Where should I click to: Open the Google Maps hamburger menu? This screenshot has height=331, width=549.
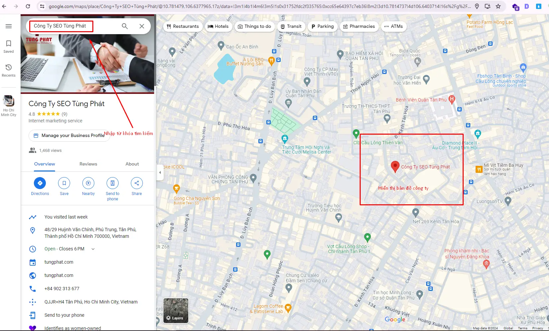pos(9,26)
